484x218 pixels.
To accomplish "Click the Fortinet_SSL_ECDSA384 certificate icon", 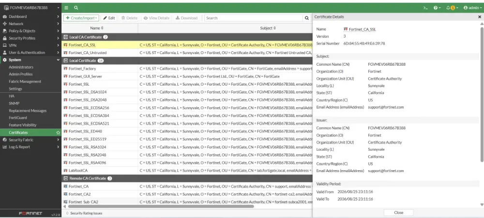I will point(65,116).
